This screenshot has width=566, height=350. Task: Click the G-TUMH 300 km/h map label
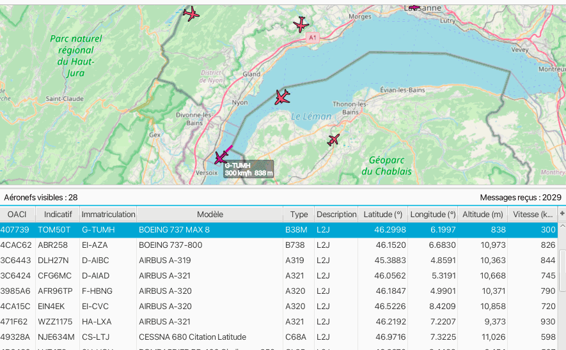coord(248,169)
